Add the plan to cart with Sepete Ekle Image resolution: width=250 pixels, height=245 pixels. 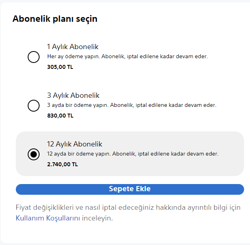tap(130, 189)
